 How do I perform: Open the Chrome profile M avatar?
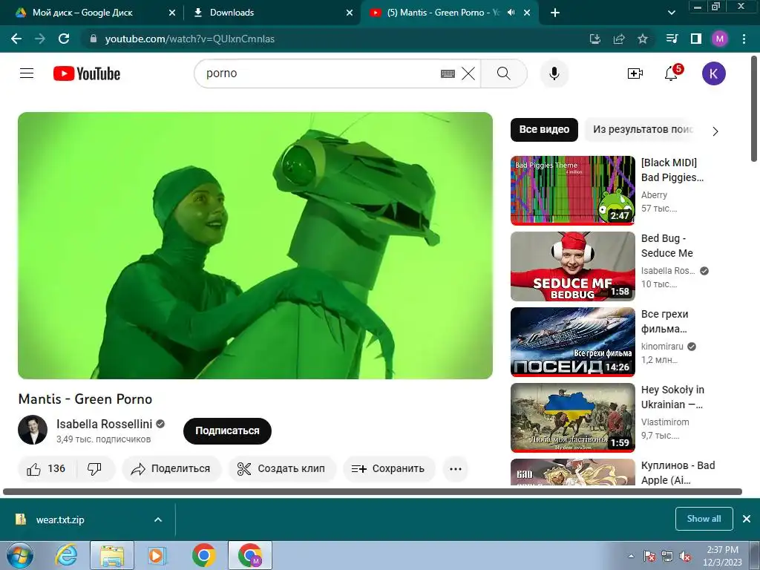[720, 39]
